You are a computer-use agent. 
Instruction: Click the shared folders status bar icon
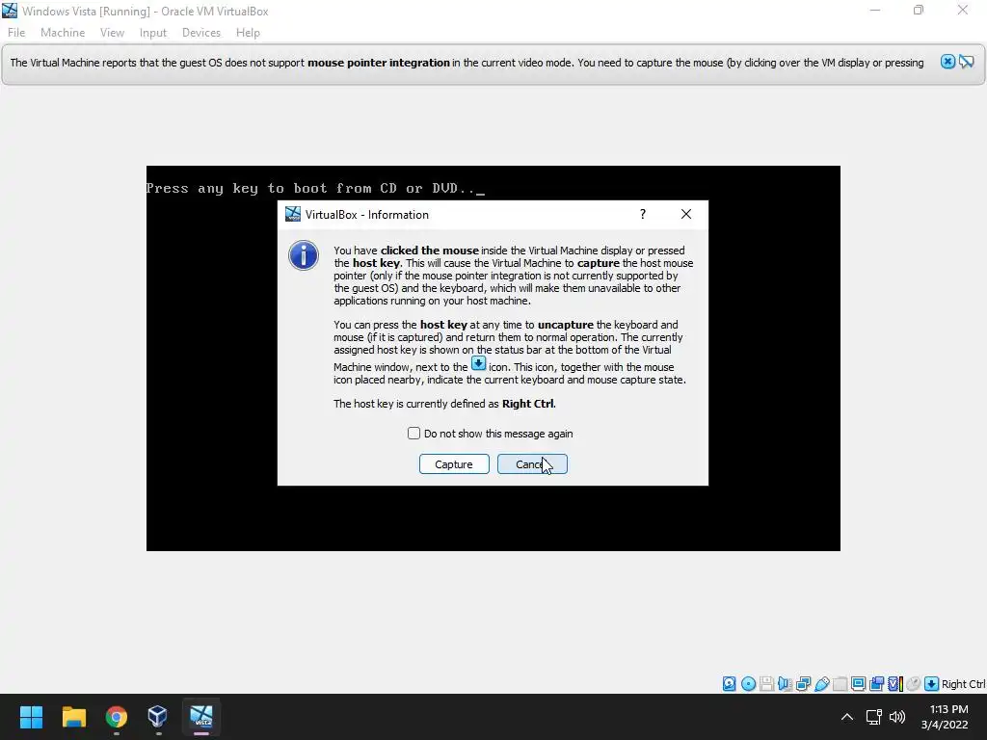840,683
